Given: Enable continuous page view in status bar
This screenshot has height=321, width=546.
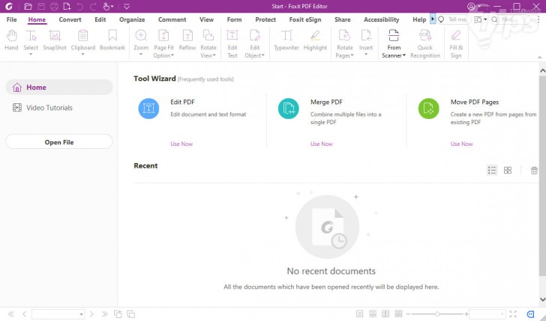Looking at the screenshot, I should (373, 314).
